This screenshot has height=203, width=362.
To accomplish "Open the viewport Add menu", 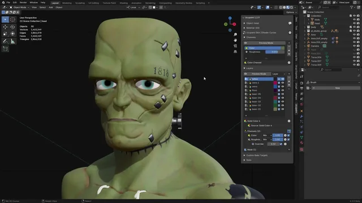I will (x=50, y=7).
